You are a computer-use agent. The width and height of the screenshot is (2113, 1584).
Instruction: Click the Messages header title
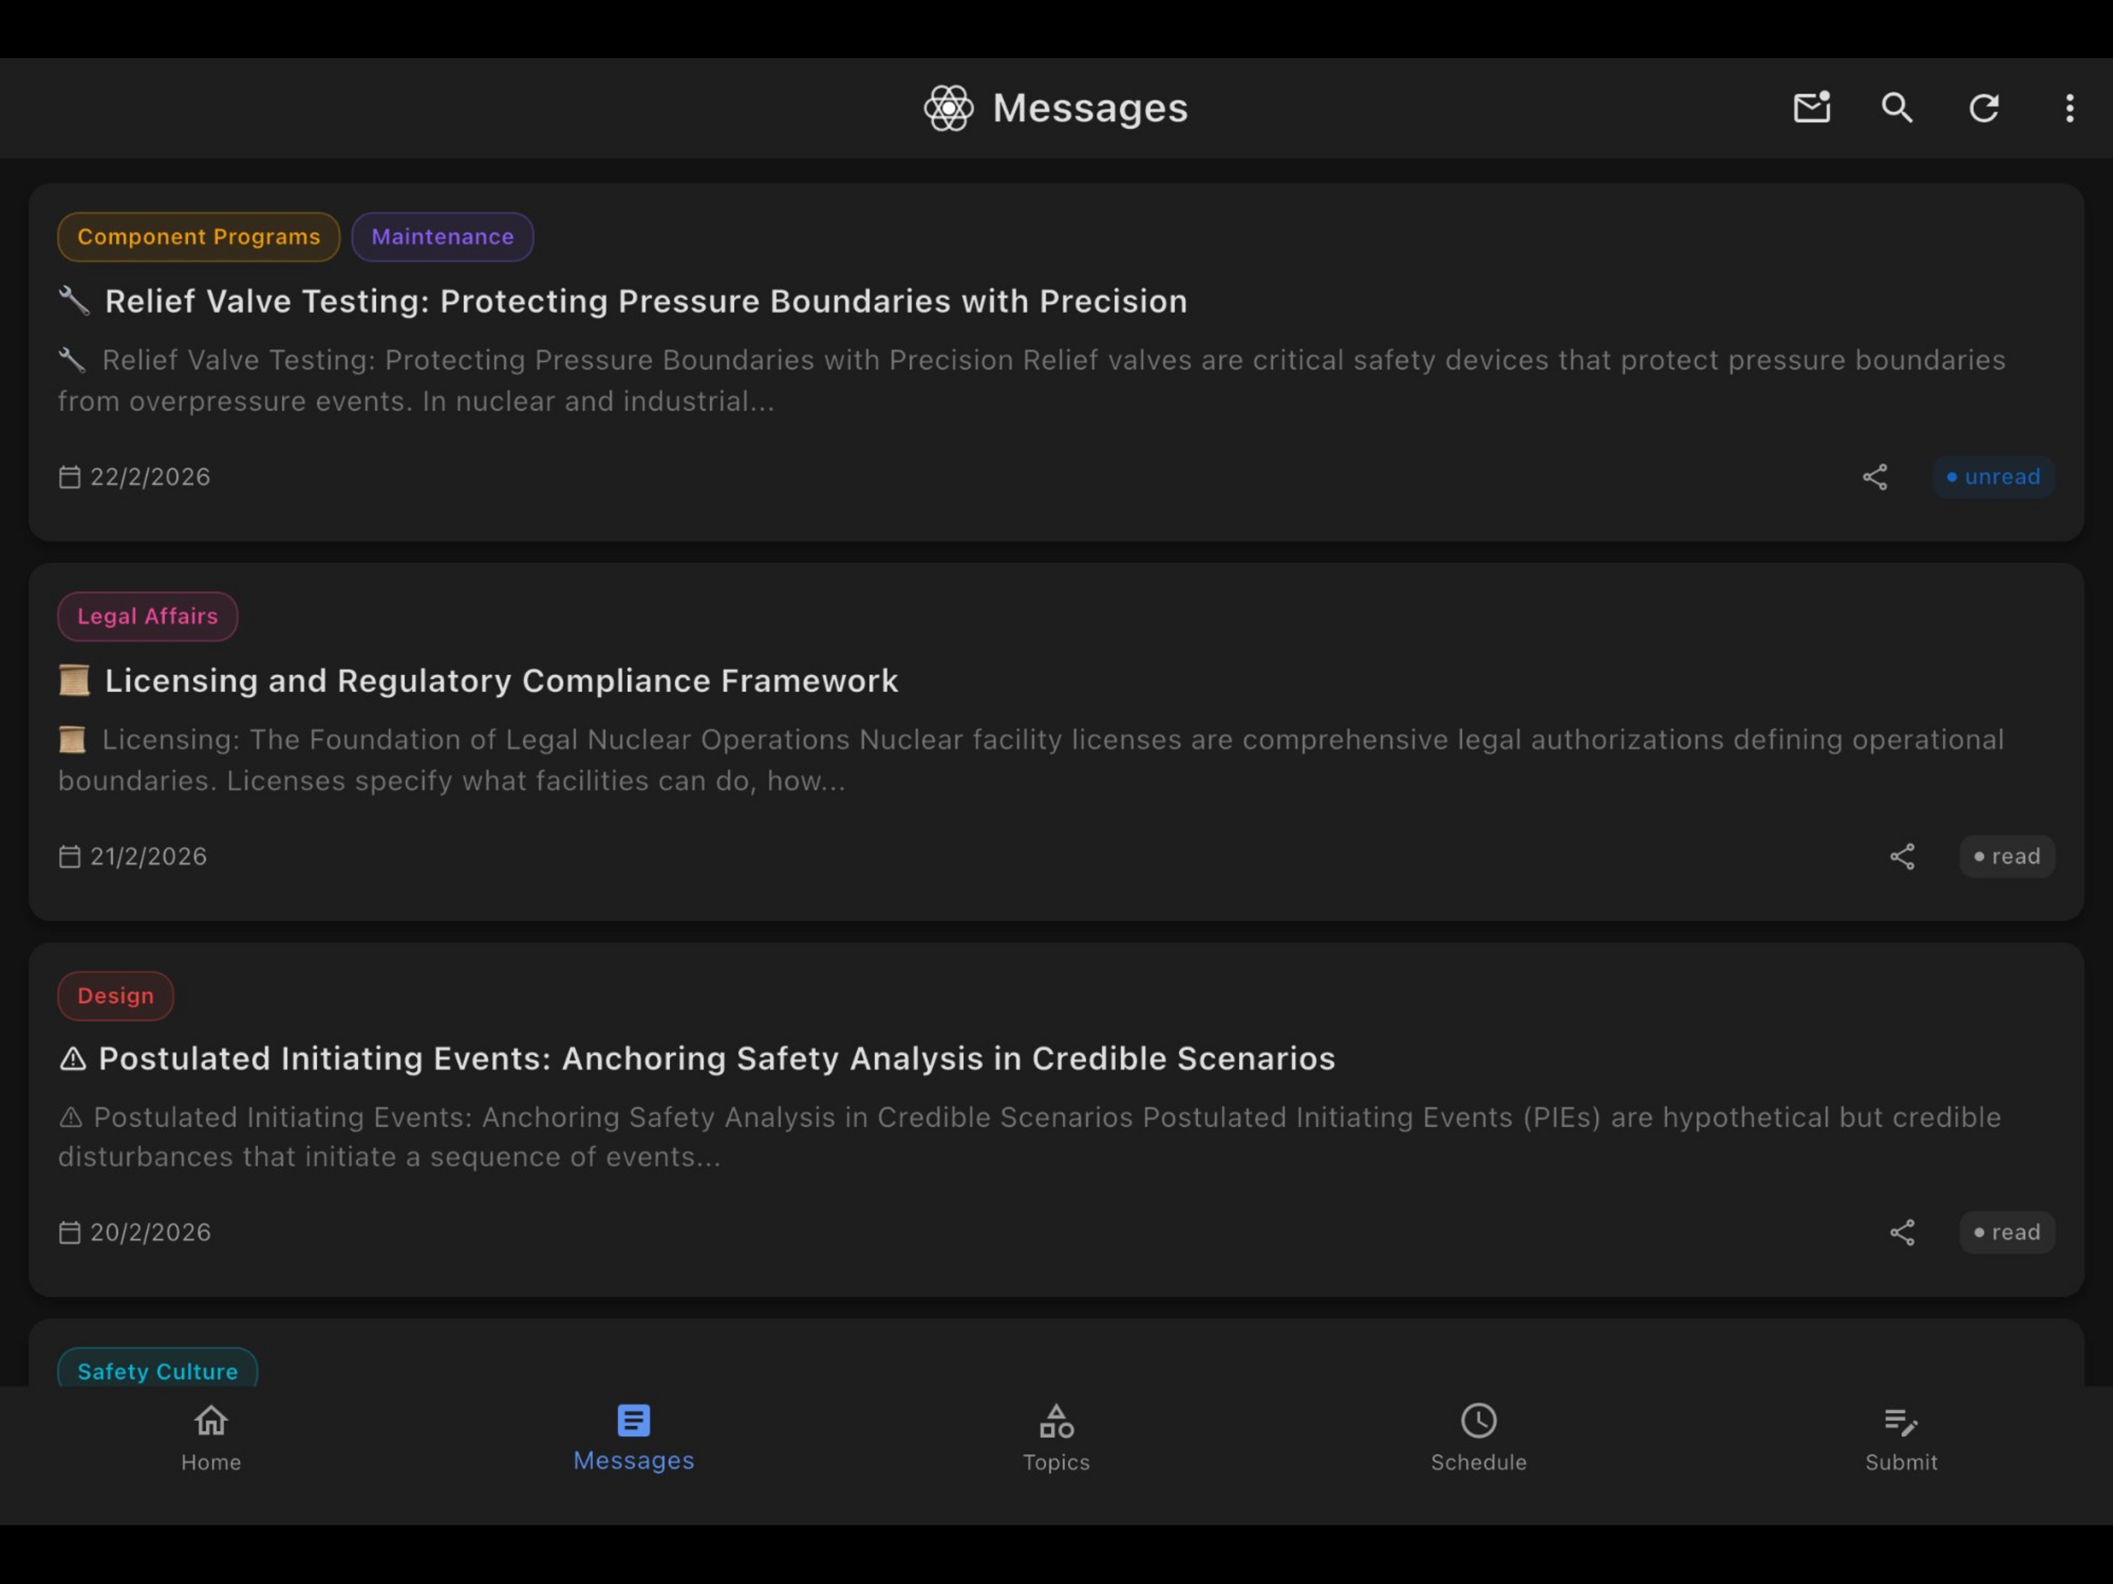point(1090,108)
